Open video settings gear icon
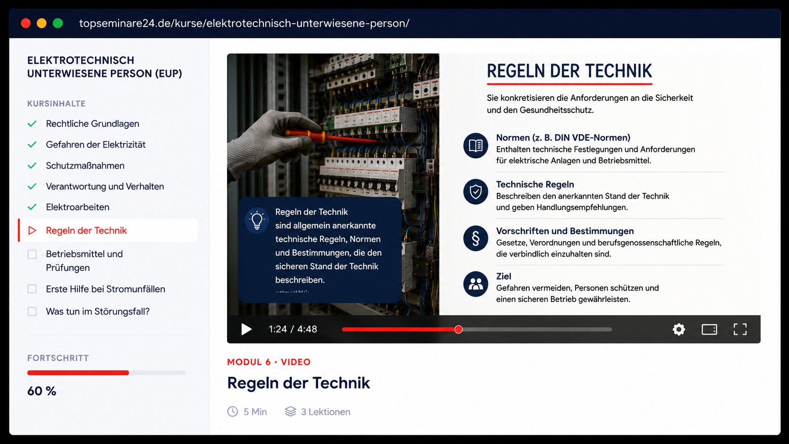This screenshot has height=444, width=789. tap(679, 329)
